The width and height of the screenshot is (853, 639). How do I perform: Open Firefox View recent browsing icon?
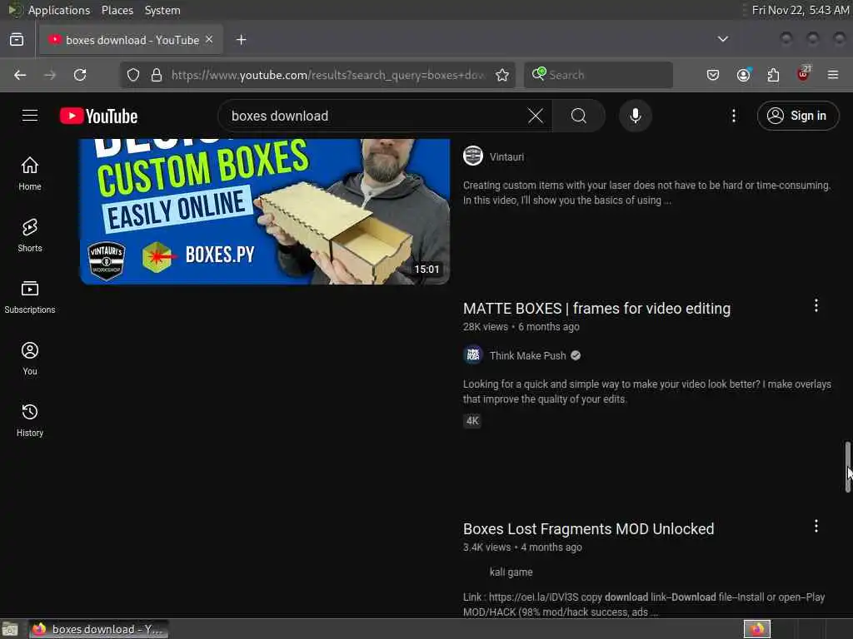point(17,40)
